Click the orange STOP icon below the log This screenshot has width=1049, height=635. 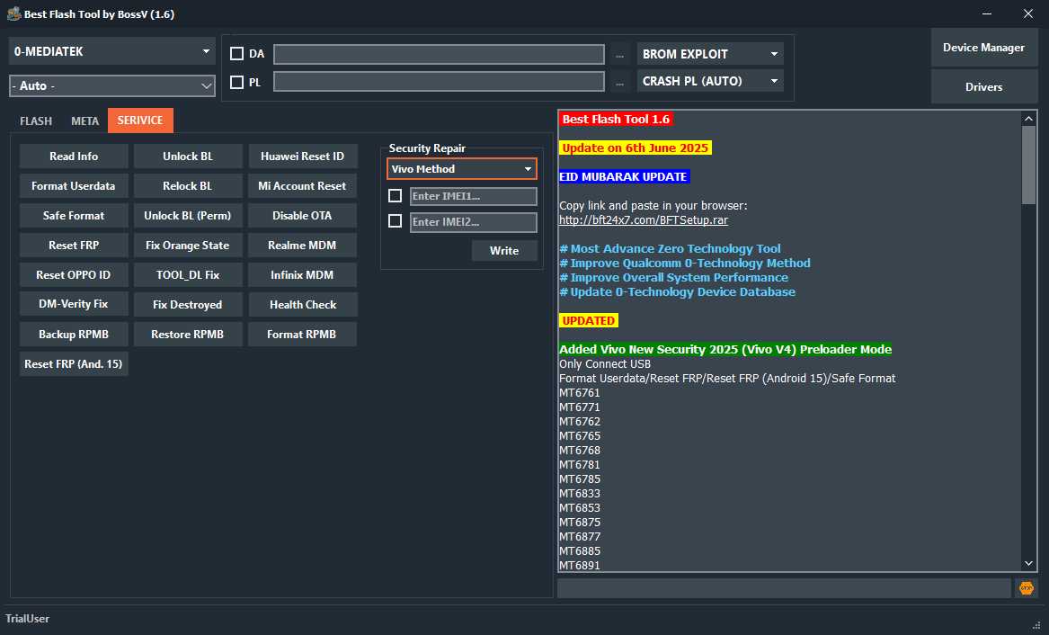click(1024, 587)
